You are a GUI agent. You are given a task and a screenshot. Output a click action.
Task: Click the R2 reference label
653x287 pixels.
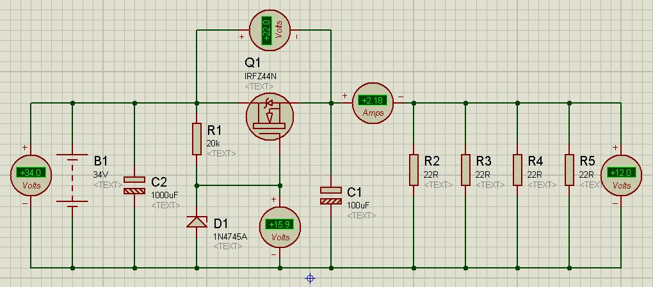pos(432,161)
